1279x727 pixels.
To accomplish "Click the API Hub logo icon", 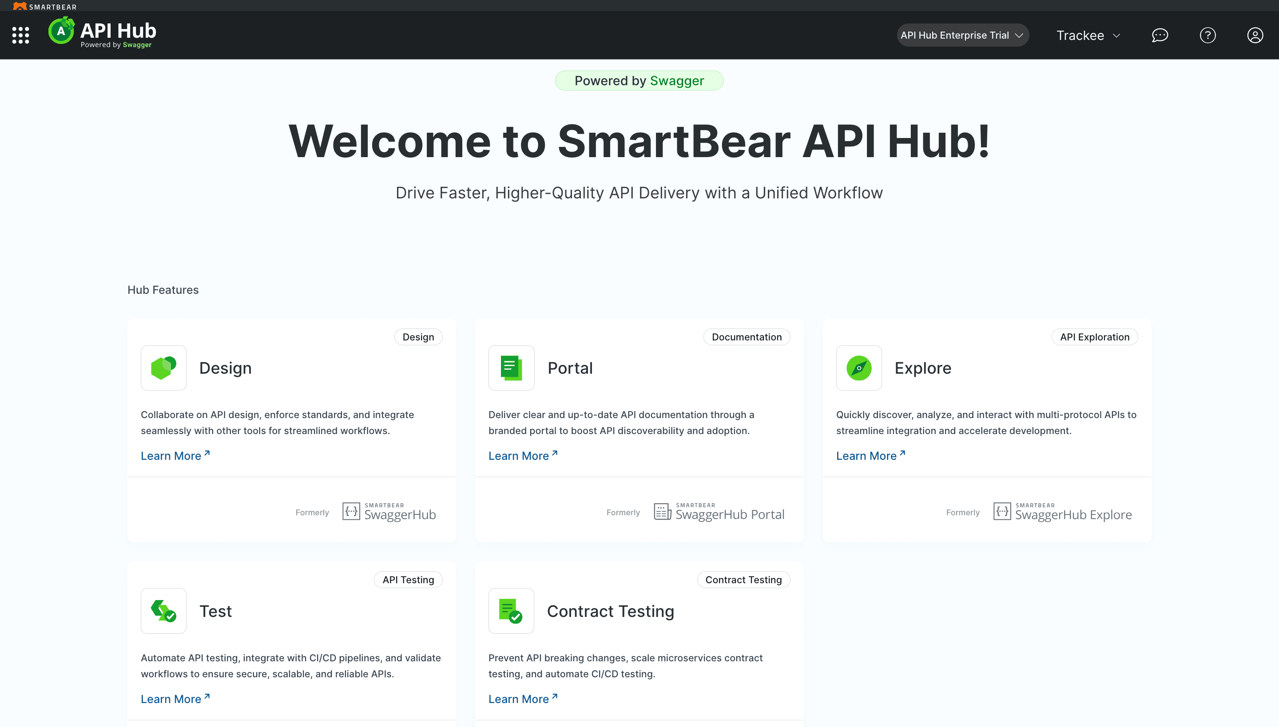I will 61,31.
